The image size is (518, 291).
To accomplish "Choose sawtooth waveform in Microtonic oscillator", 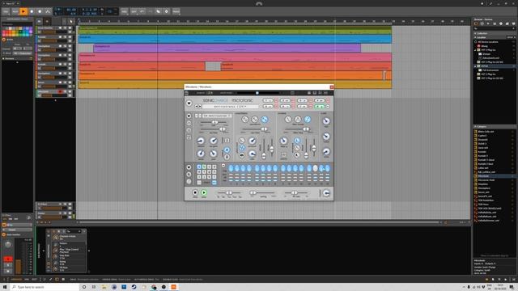I will [265, 119].
